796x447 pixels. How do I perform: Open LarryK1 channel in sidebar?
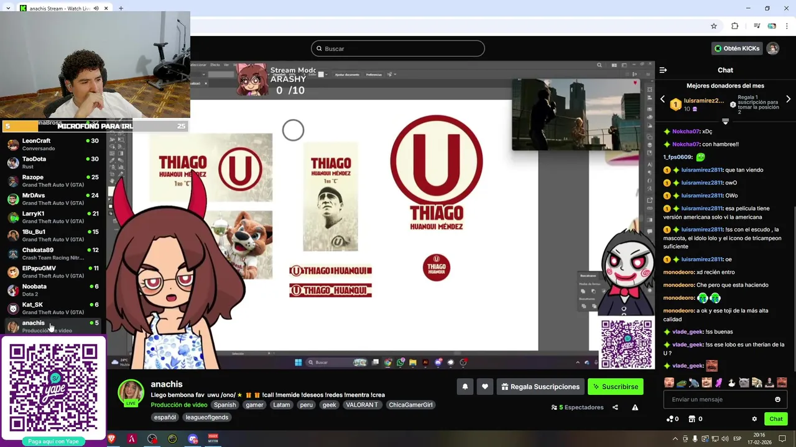tap(53, 217)
